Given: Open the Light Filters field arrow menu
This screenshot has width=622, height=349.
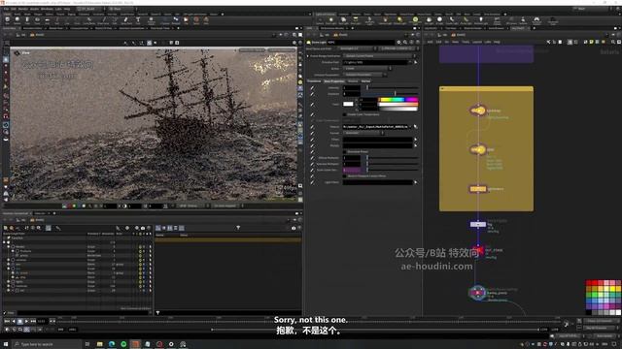Looking at the screenshot, I should tap(415, 182).
